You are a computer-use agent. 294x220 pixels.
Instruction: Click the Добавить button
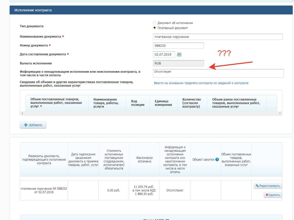[x=33, y=125]
